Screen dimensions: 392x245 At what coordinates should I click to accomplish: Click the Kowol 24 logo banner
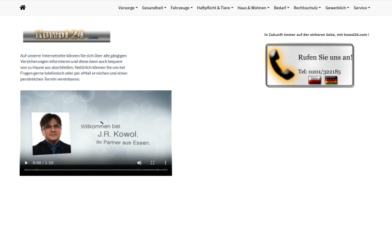(x=67, y=36)
